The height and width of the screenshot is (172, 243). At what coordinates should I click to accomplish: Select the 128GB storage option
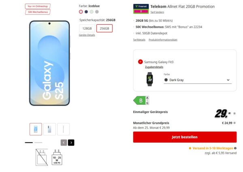[x=87, y=28]
